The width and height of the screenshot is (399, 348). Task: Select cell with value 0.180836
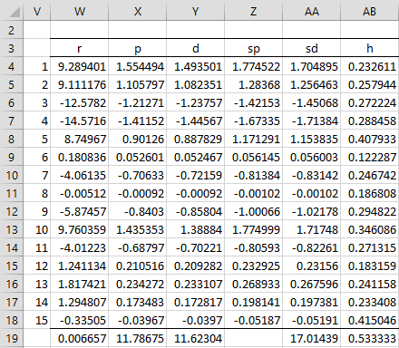pos(80,157)
